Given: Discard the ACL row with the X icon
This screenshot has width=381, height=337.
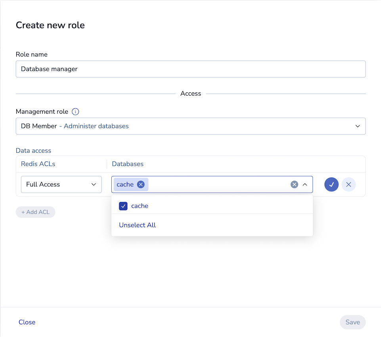Looking at the screenshot, I should [x=348, y=184].
